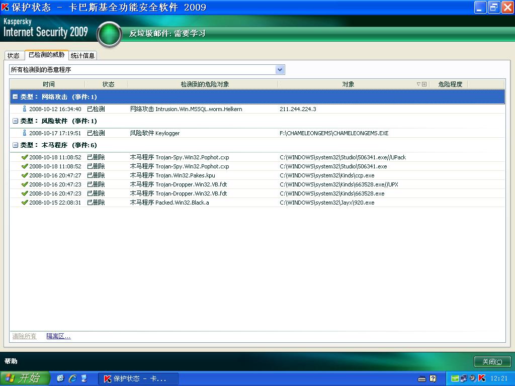
Task: Click info icon on Intrusion.Win.MSSQL.worm.Helkern row
Action: [24, 109]
